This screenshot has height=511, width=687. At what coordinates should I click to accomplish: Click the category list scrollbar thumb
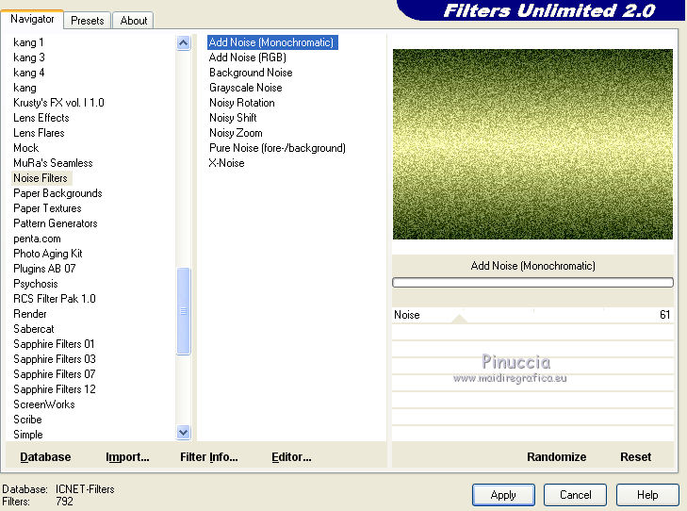tap(183, 311)
